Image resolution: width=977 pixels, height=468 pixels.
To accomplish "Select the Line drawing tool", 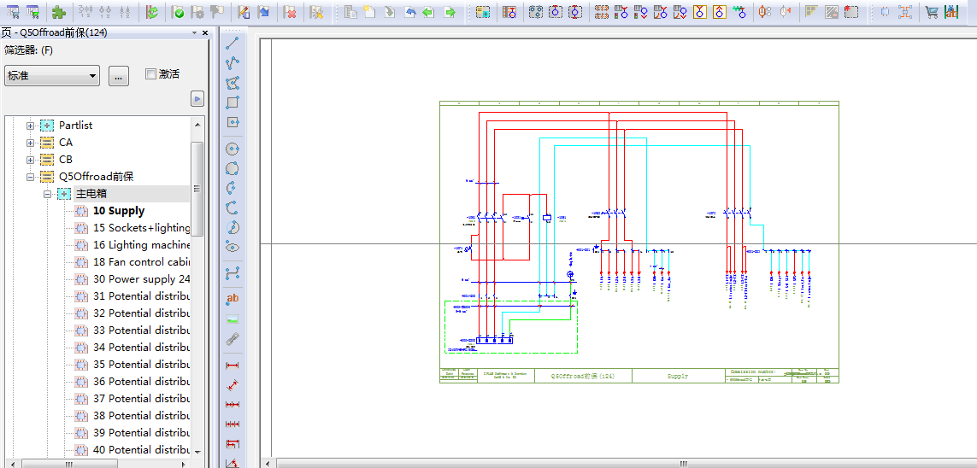I will pyautogui.click(x=232, y=43).
